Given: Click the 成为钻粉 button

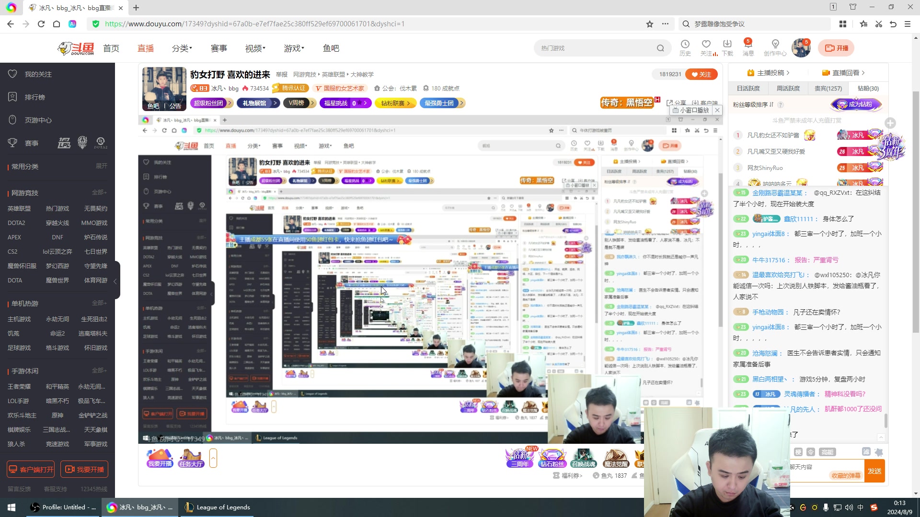Looking at the screenshot, I should pyautogui.click(x=856, y=104).
